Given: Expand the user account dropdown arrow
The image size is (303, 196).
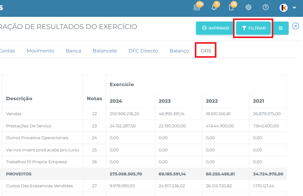Looking at the screenshot, I should click(x=294, y=8).
